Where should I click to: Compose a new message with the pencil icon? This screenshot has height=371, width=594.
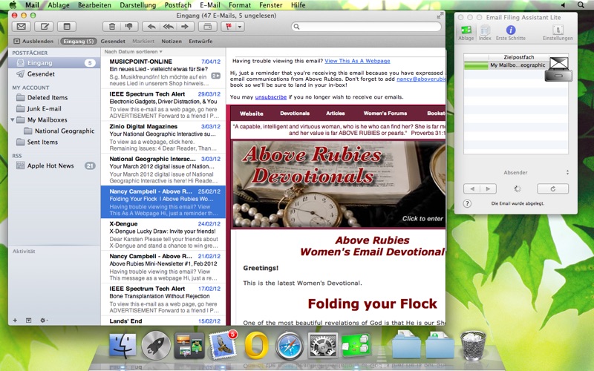44,27
